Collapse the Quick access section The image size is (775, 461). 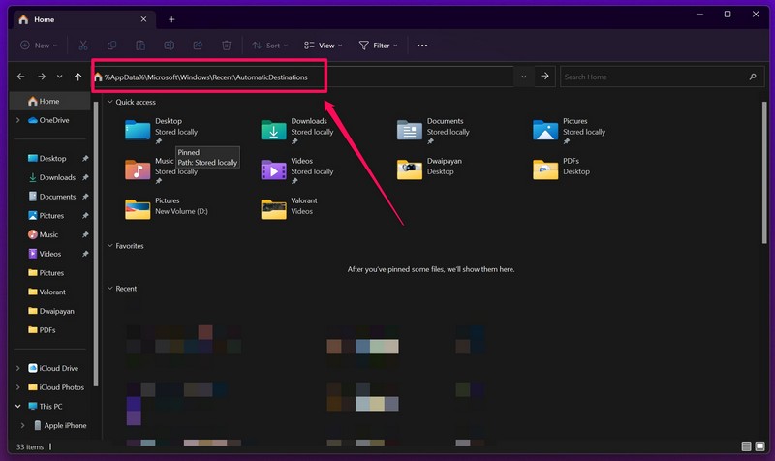(110, 102)
